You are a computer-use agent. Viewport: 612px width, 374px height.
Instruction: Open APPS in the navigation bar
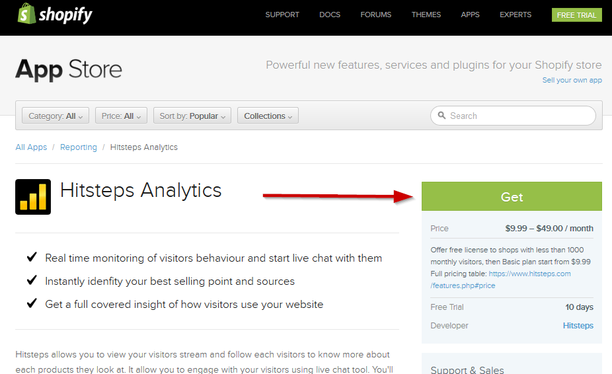click(x=471, y=15)
